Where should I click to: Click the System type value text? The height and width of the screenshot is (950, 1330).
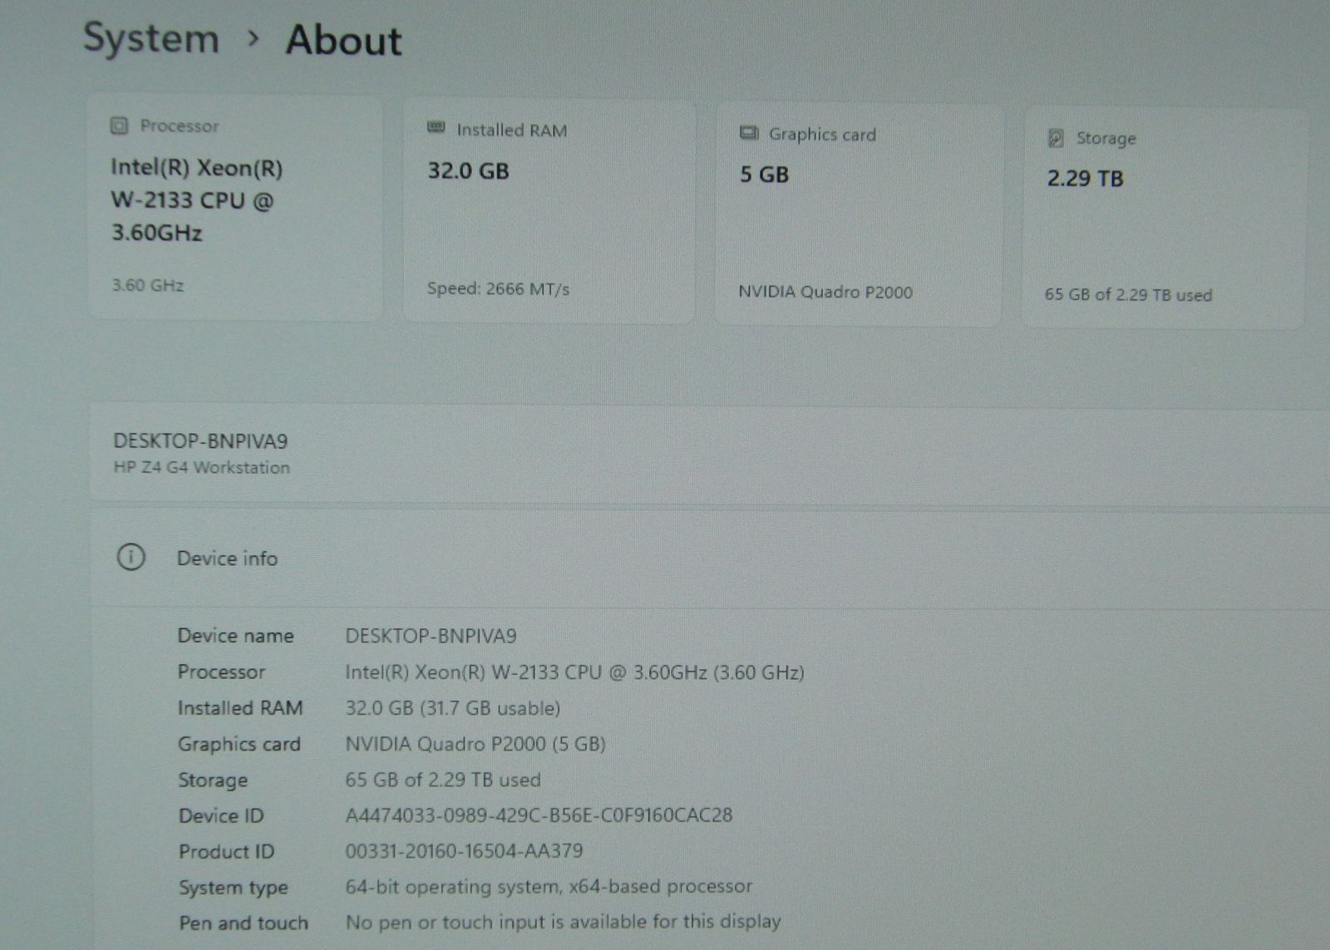pyautogui.click(x=549, y=887)
